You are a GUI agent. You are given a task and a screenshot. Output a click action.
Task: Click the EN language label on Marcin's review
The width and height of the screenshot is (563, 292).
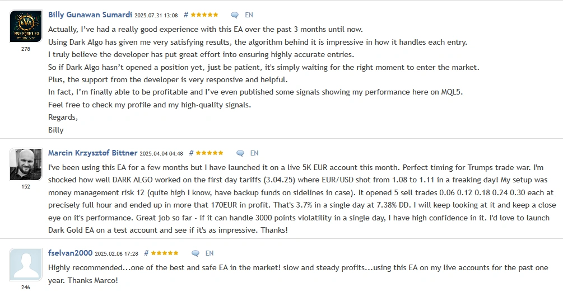coord(254,153)
